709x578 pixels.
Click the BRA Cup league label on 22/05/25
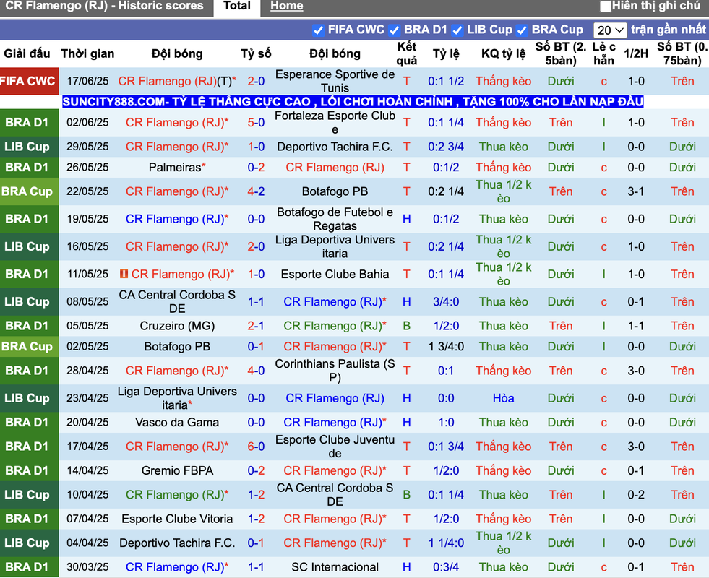click(x=27, y=191)
